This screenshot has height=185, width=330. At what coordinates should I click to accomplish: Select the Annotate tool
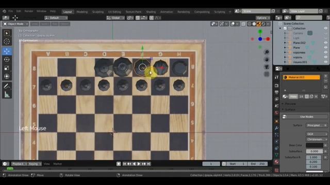7,86
